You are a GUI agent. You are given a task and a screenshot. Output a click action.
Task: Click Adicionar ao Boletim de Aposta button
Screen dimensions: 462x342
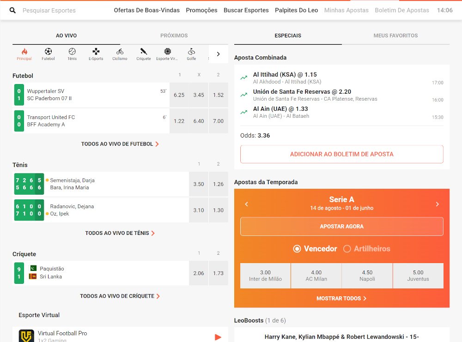tap(341, 154)
